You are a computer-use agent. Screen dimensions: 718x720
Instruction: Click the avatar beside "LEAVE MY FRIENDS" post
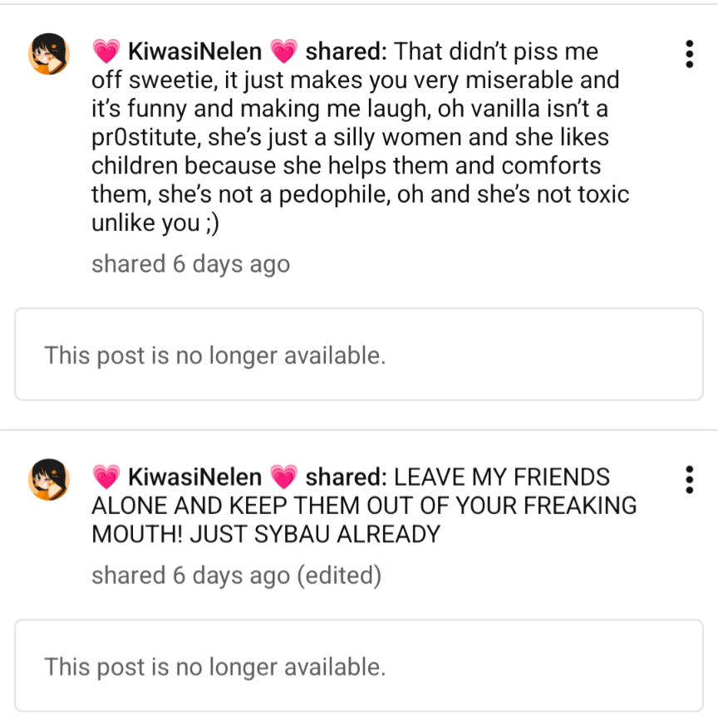point(49,480)
